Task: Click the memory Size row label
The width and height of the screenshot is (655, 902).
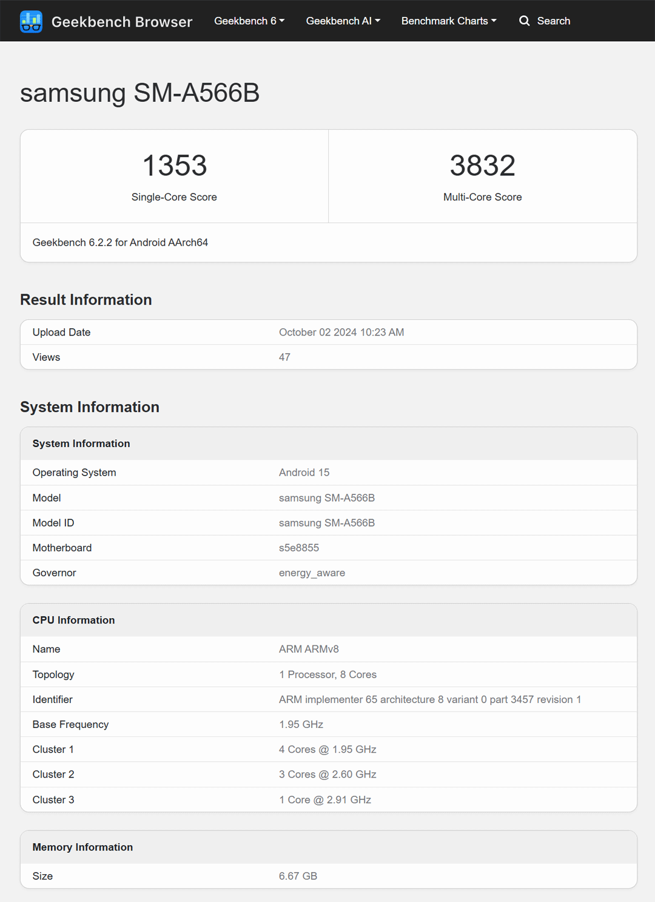Action: click(x=42, y=876)
